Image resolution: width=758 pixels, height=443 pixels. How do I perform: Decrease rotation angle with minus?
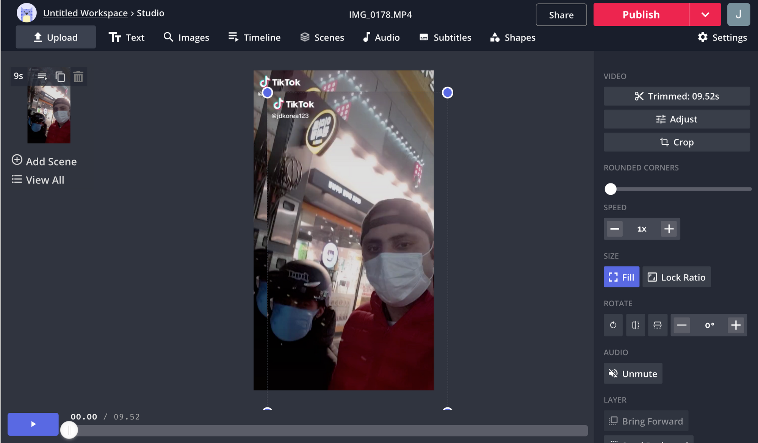(681, 325)
